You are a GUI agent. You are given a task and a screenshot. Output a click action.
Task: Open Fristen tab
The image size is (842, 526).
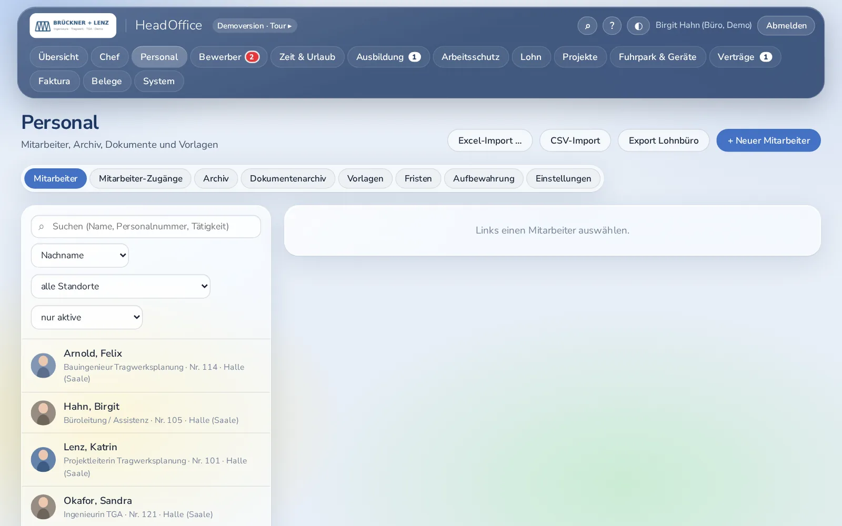pyautogui.click(x=418, y=178)
